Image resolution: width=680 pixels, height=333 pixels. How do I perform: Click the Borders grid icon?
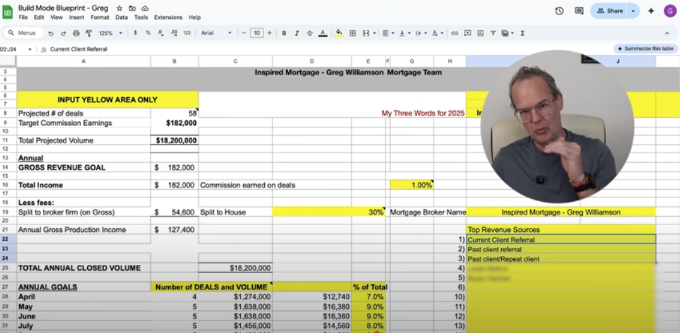[x=353, y=33]
